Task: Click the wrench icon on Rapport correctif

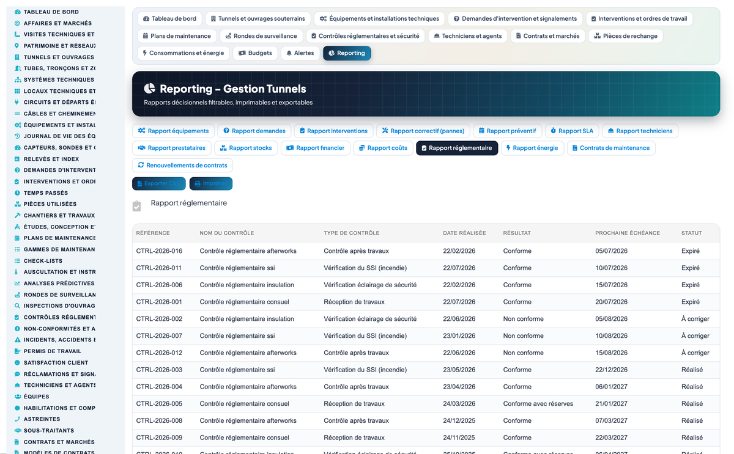Action: click(x=385, y=131)
